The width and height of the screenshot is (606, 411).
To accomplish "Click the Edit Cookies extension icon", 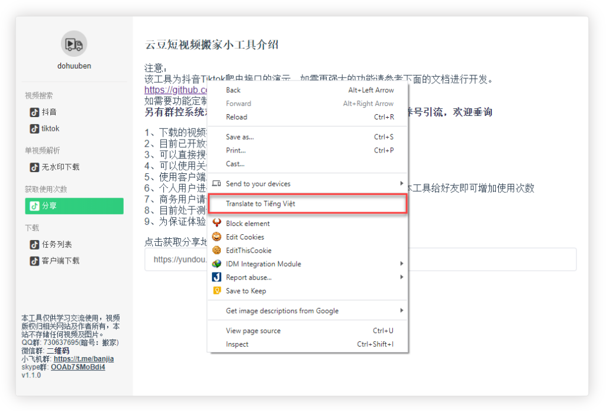I will (x=217, y=237).
